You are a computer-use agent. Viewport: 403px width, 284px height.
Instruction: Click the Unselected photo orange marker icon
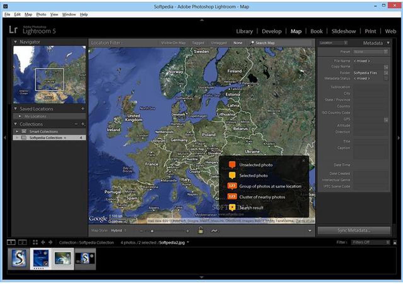click(x=232, y=165)
